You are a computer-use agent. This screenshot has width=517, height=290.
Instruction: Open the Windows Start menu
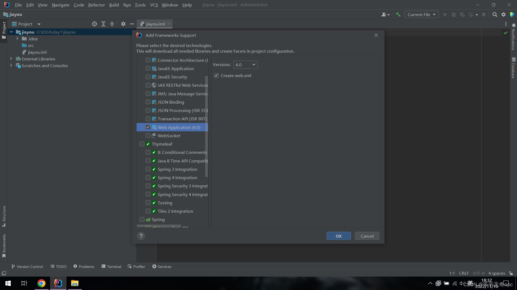pos(8,283)
